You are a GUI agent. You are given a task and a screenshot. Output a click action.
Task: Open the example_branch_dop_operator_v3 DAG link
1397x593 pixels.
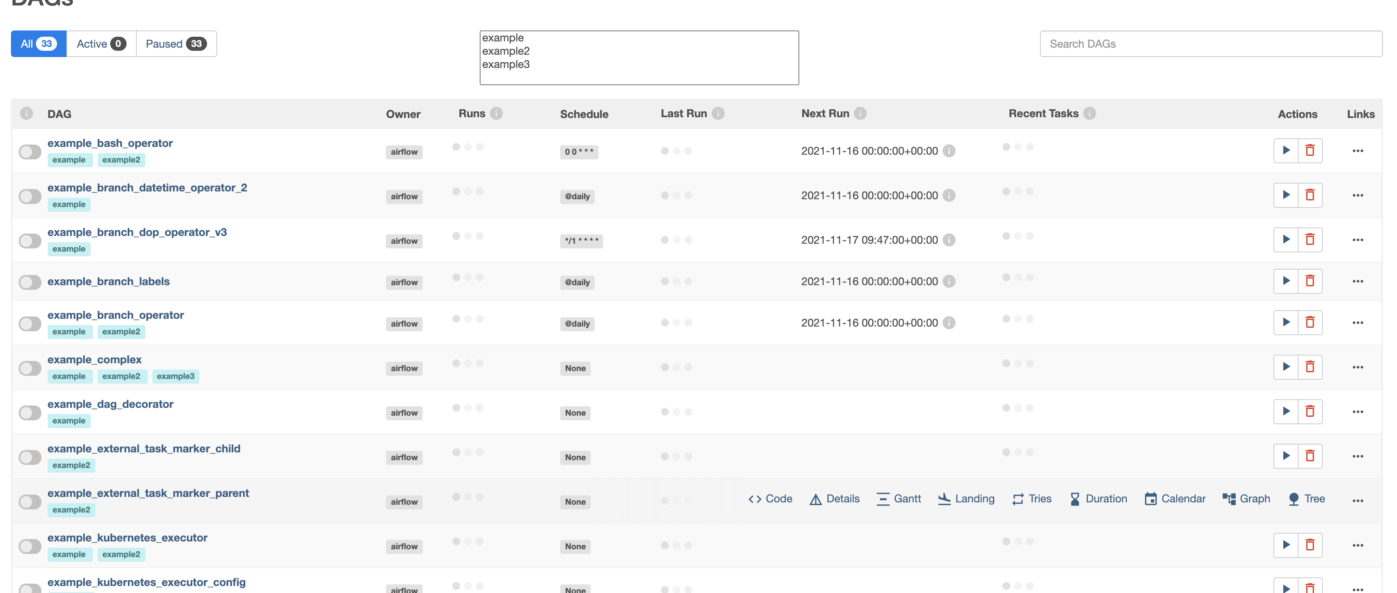click(x=137, y=232)
